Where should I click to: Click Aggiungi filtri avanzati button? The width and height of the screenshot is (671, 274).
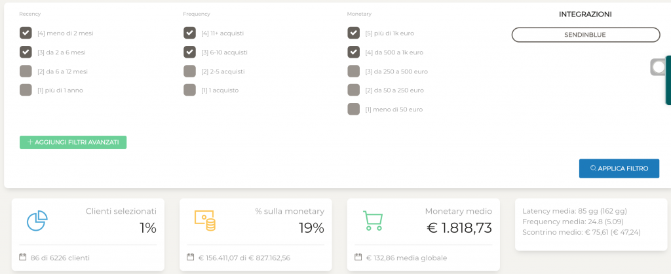(73, 142)
